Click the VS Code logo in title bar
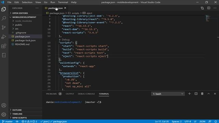 pyautogui.click(x=2, y=2)
